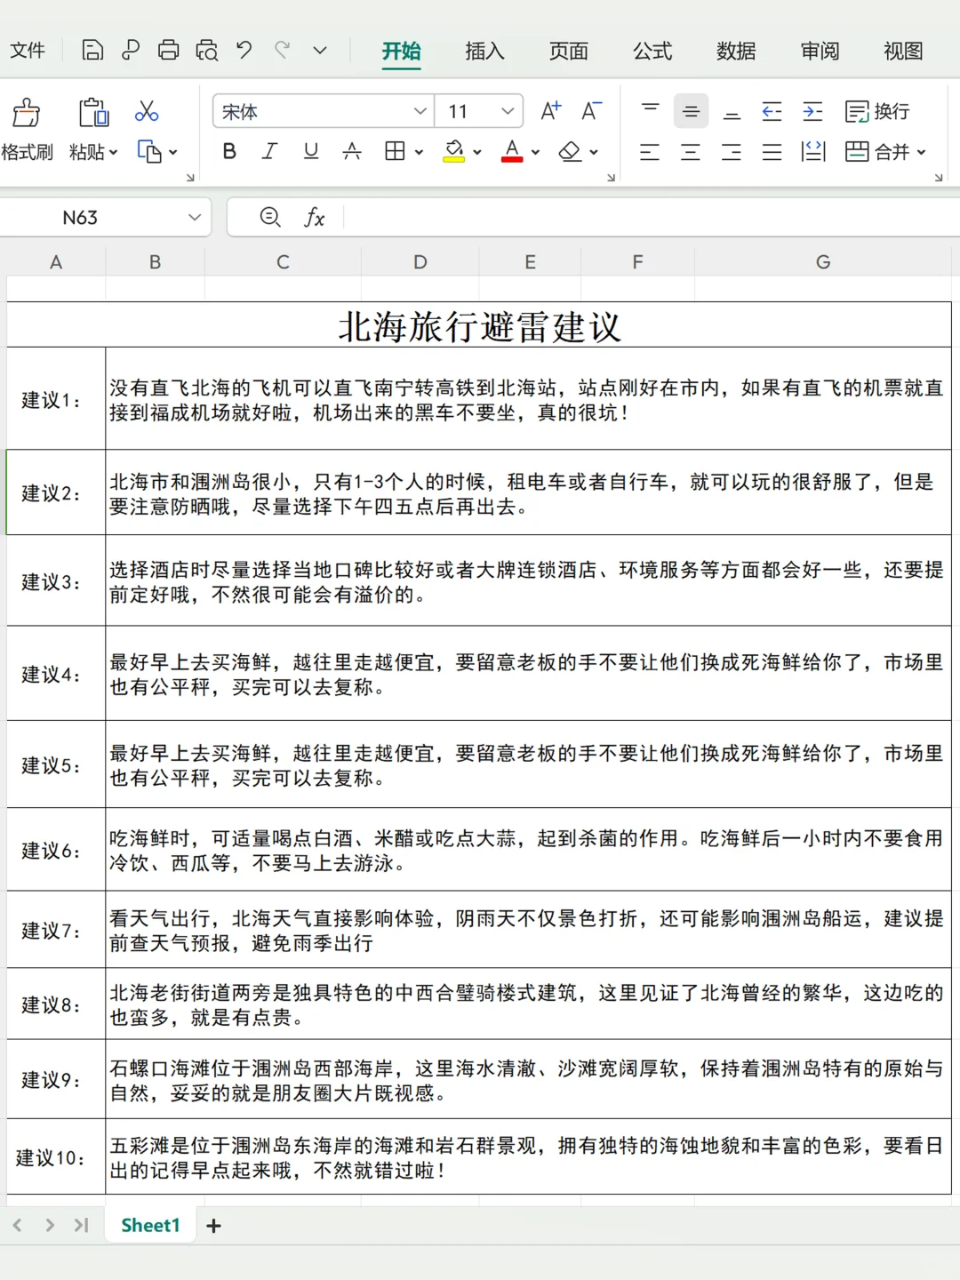Viewport: 960px width, 1280px height.
Task: Click the Print icon
Action: pos(169,50)
